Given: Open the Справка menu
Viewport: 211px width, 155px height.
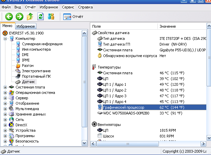Looking at the screenshot, I should 85,7.
